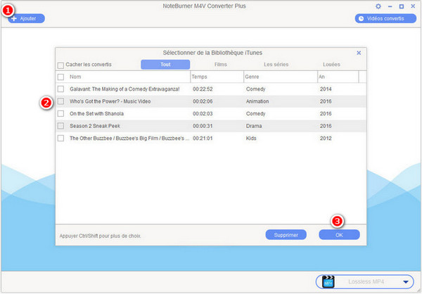Switch to the Tout tab
This screenshot has height=294, width=422.
pyautogui.click(x=165, y=64)
